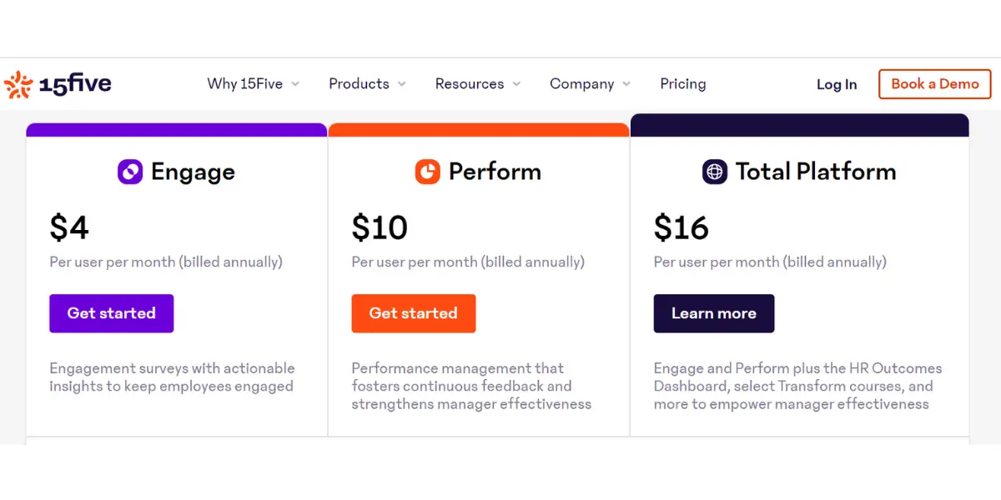Open the Resources menu
Screen dimensions: 1001x500
(470, 84)
